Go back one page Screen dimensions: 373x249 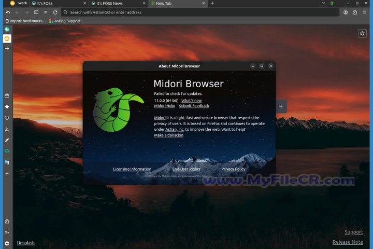pos(17,12)
